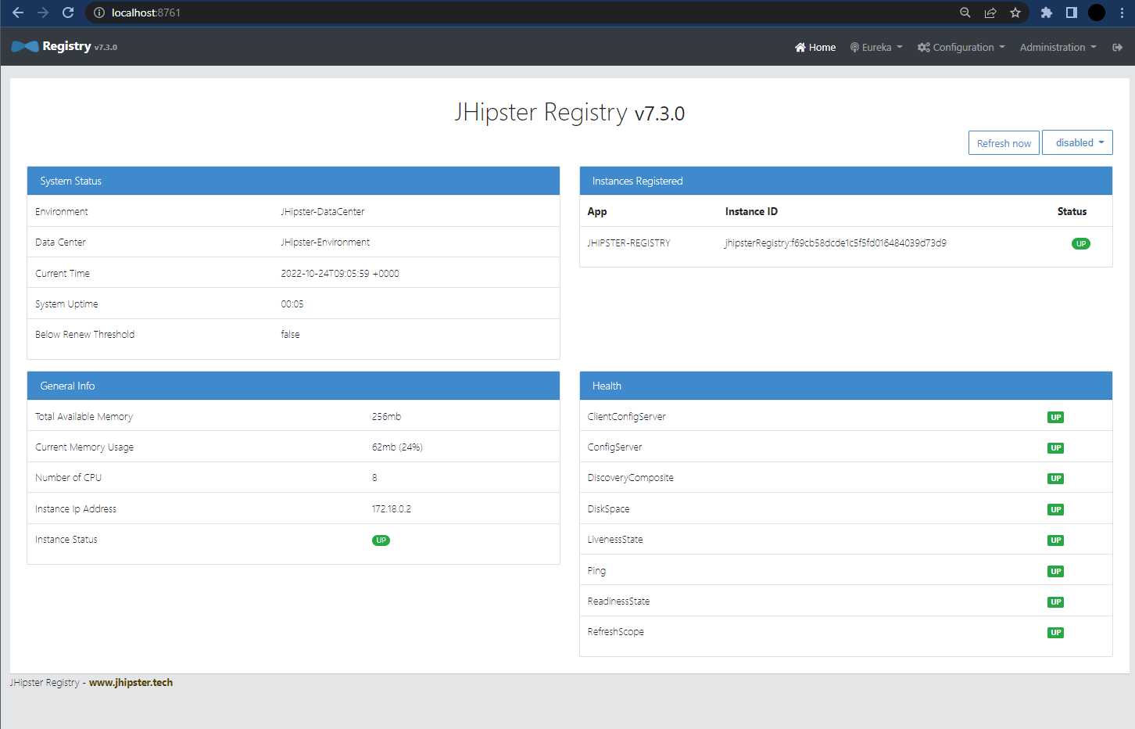Click the UP badge for Ping
The width and height of the screenshot is (1135, 729).
coord(1055,572)
